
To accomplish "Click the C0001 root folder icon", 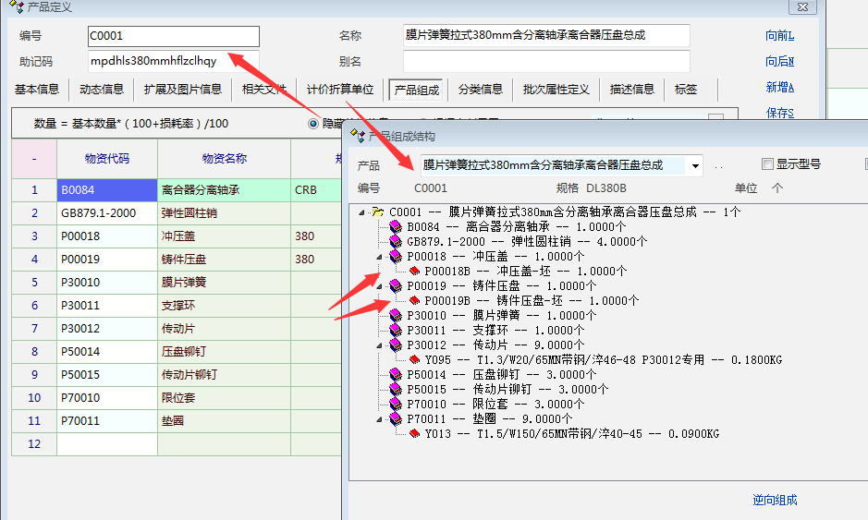I will (x=377, y=212).
